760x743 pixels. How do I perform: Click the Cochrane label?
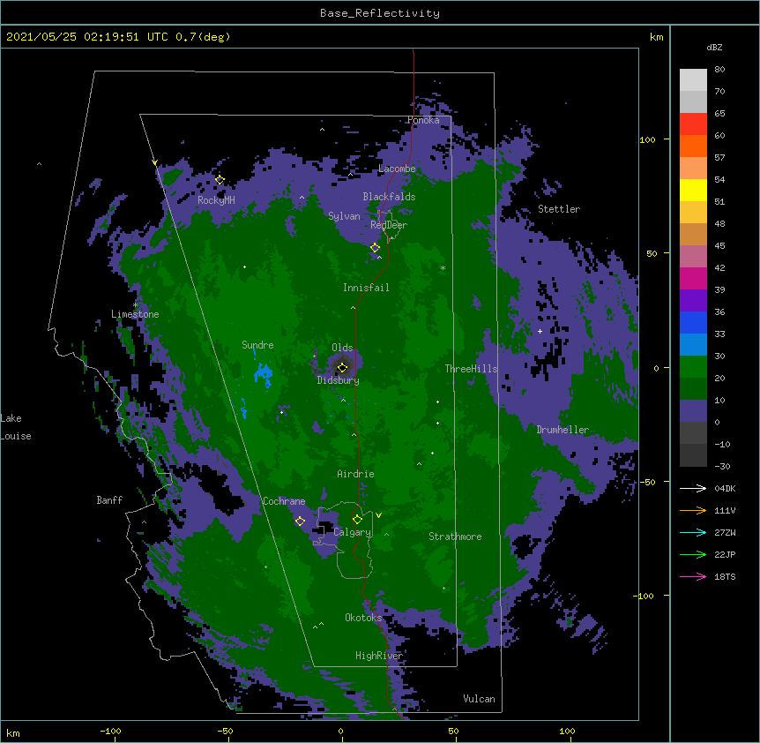tap(284, 501)
